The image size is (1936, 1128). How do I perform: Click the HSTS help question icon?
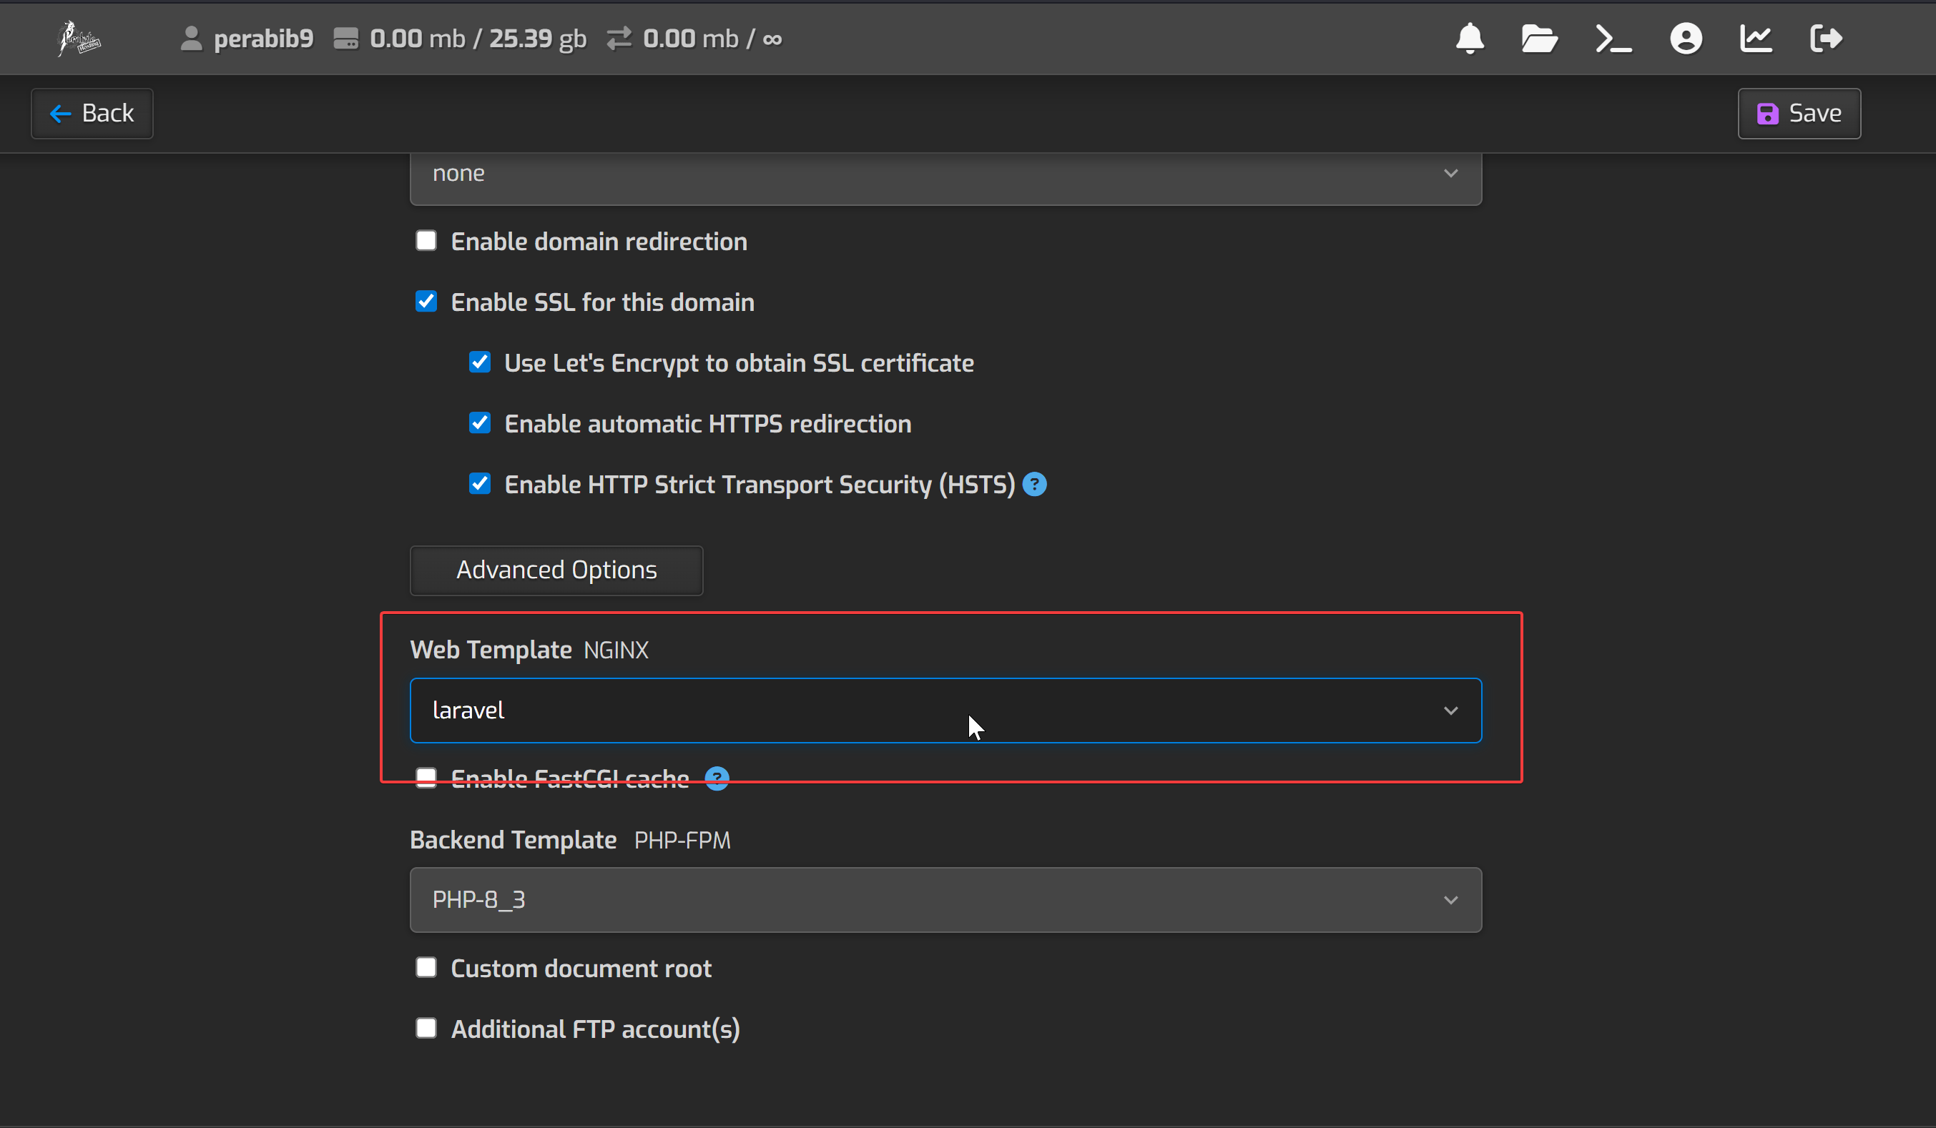click(1035, 485)
